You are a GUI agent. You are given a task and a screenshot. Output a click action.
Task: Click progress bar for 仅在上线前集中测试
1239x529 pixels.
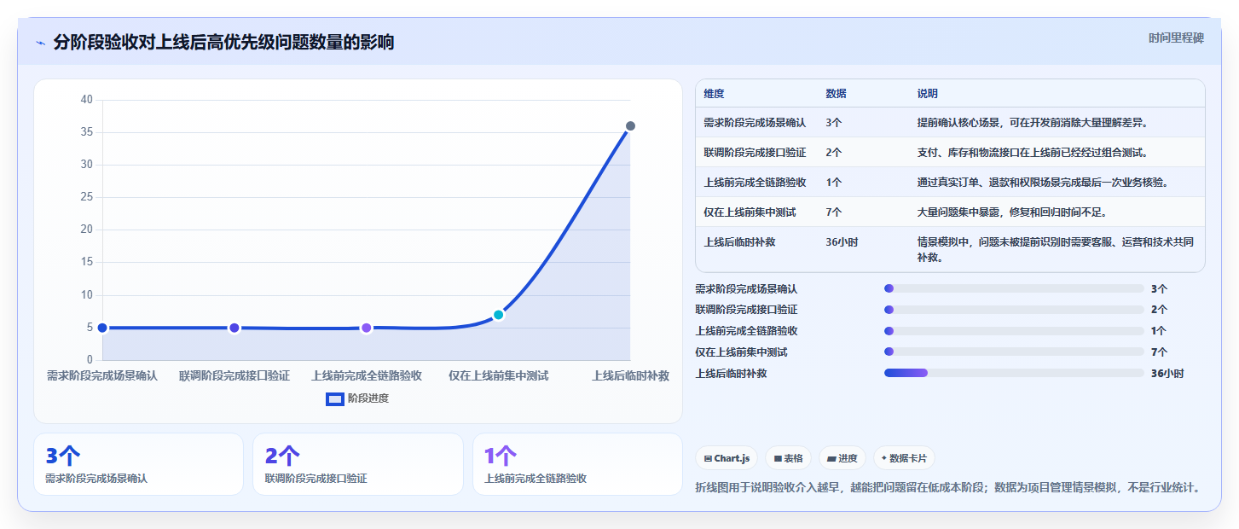1014,352
